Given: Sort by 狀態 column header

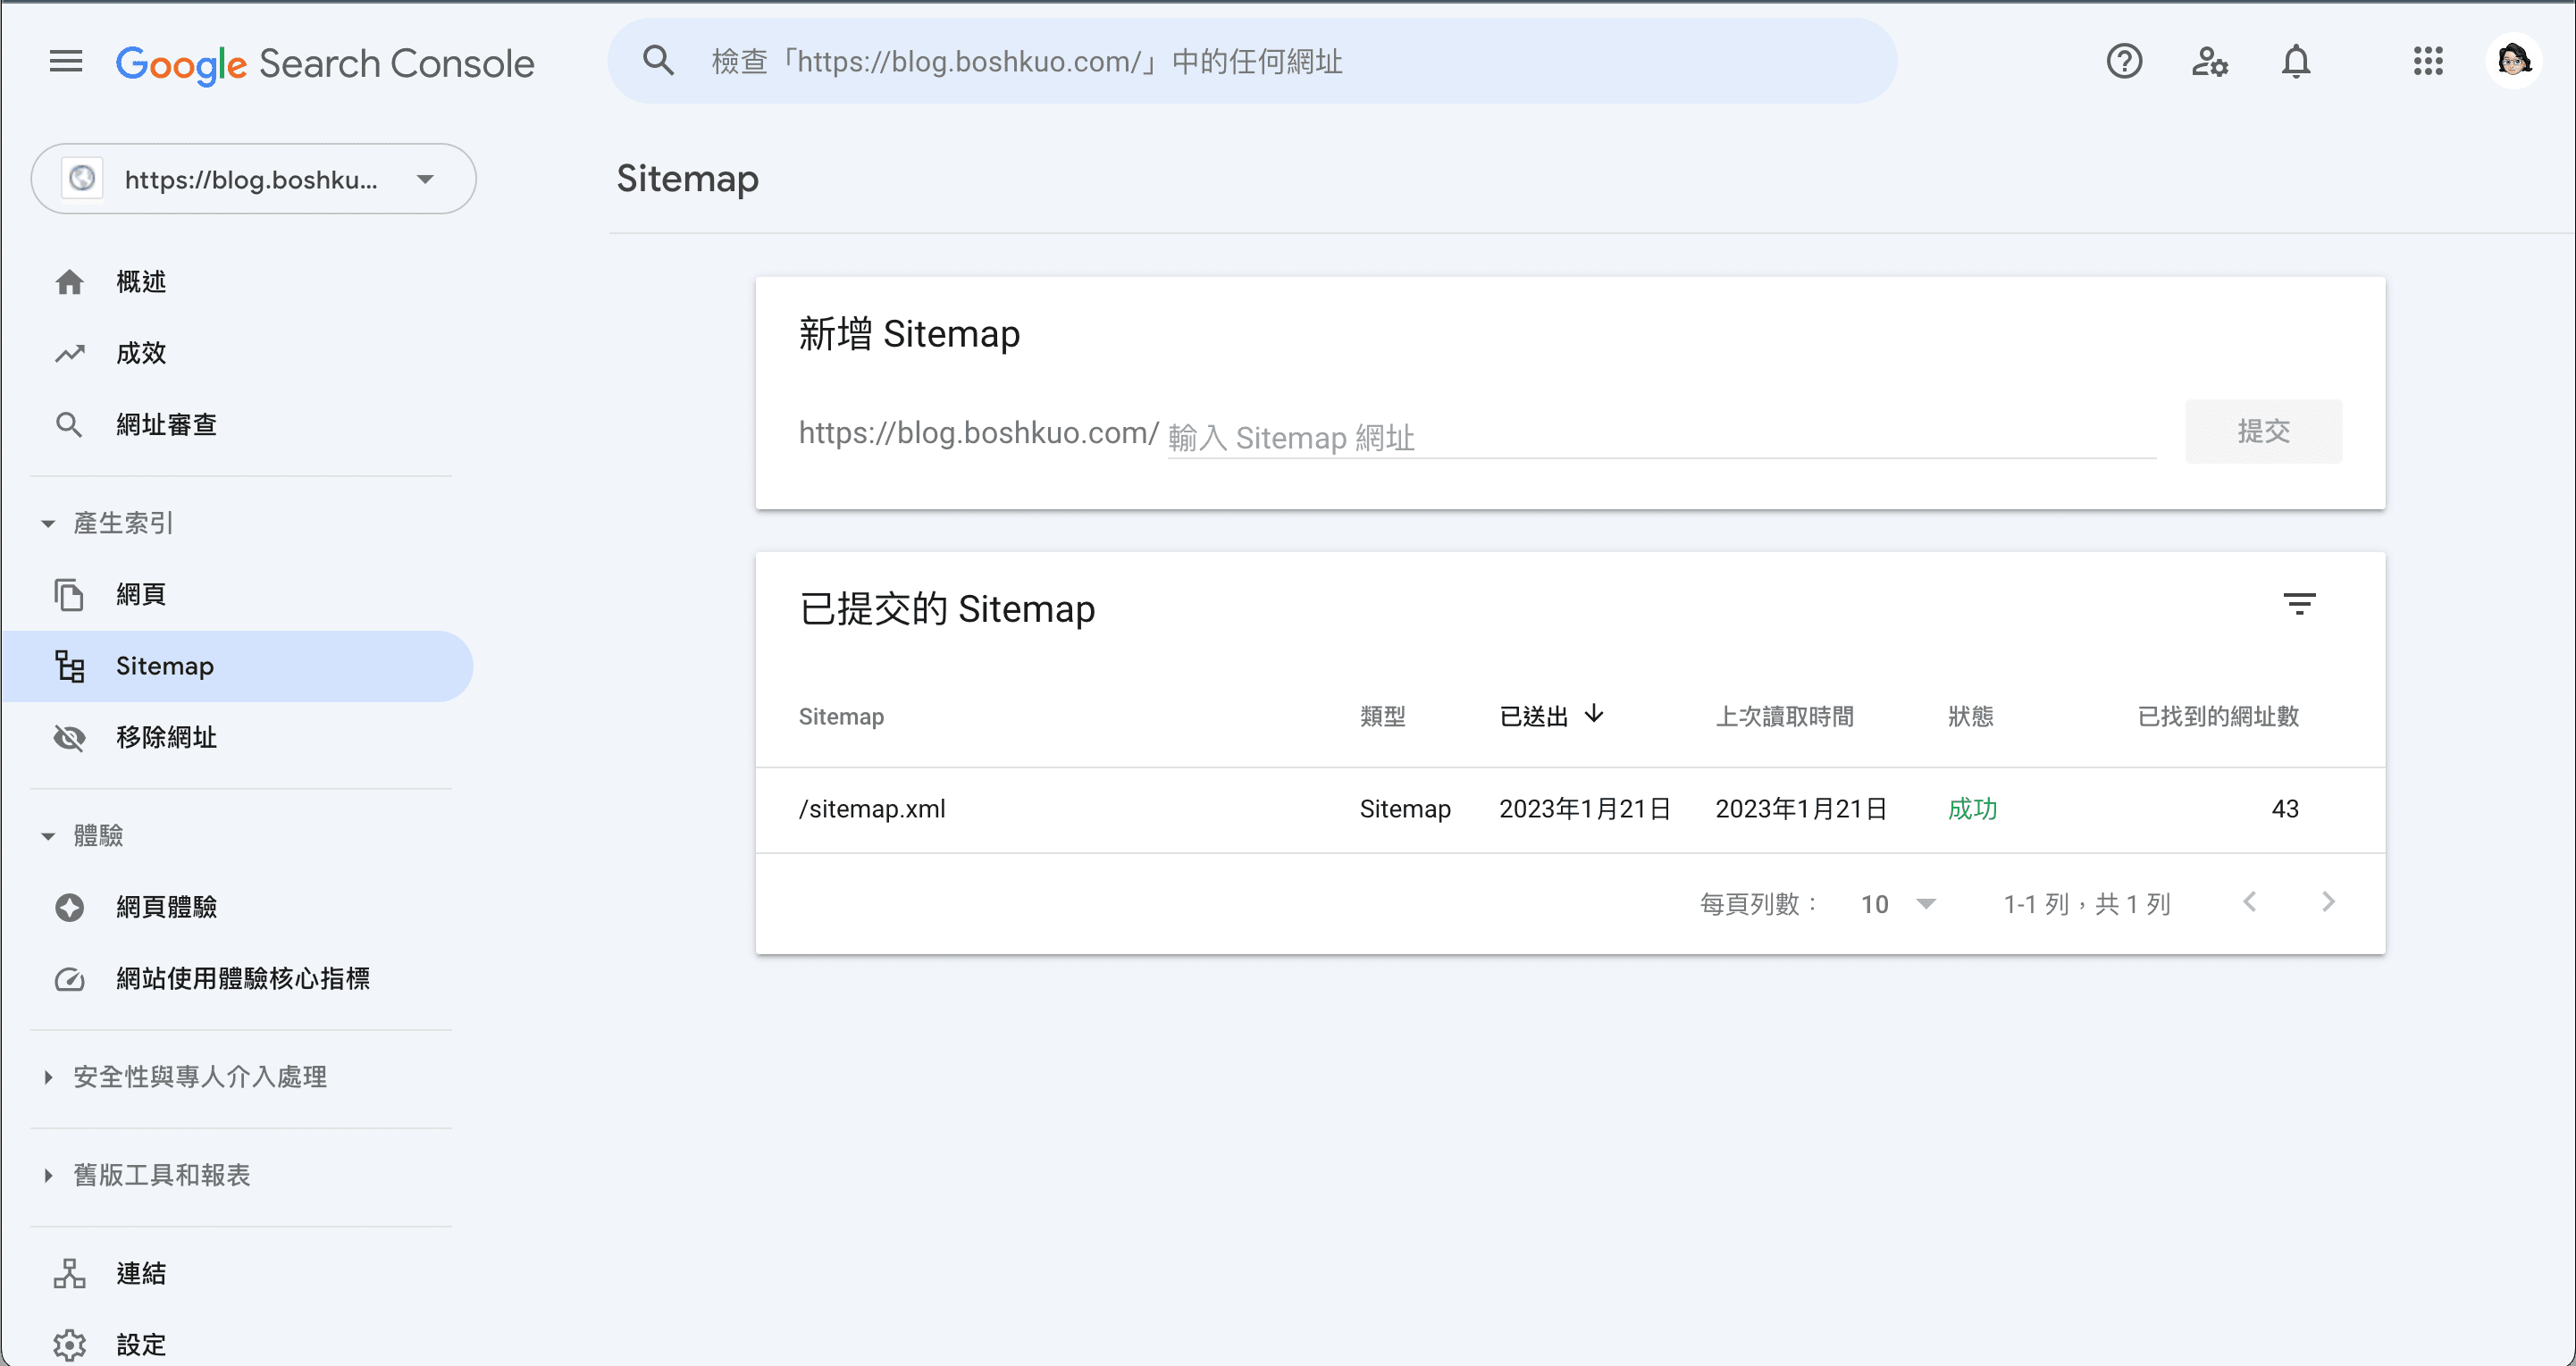Looking at the screenshot, I should (1971, 716).
